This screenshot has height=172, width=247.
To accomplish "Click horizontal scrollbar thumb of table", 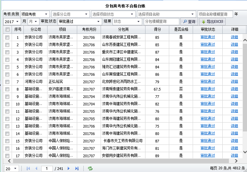I will pyautogui.click(x=121, y=161).
